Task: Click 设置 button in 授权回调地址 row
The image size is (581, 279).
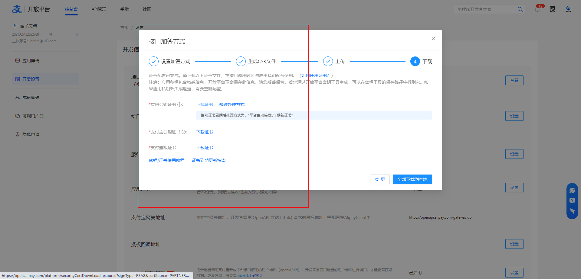Action: coord(514,244)
